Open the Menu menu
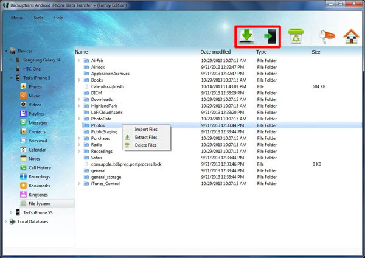365x258 pixels. (16, 18)
